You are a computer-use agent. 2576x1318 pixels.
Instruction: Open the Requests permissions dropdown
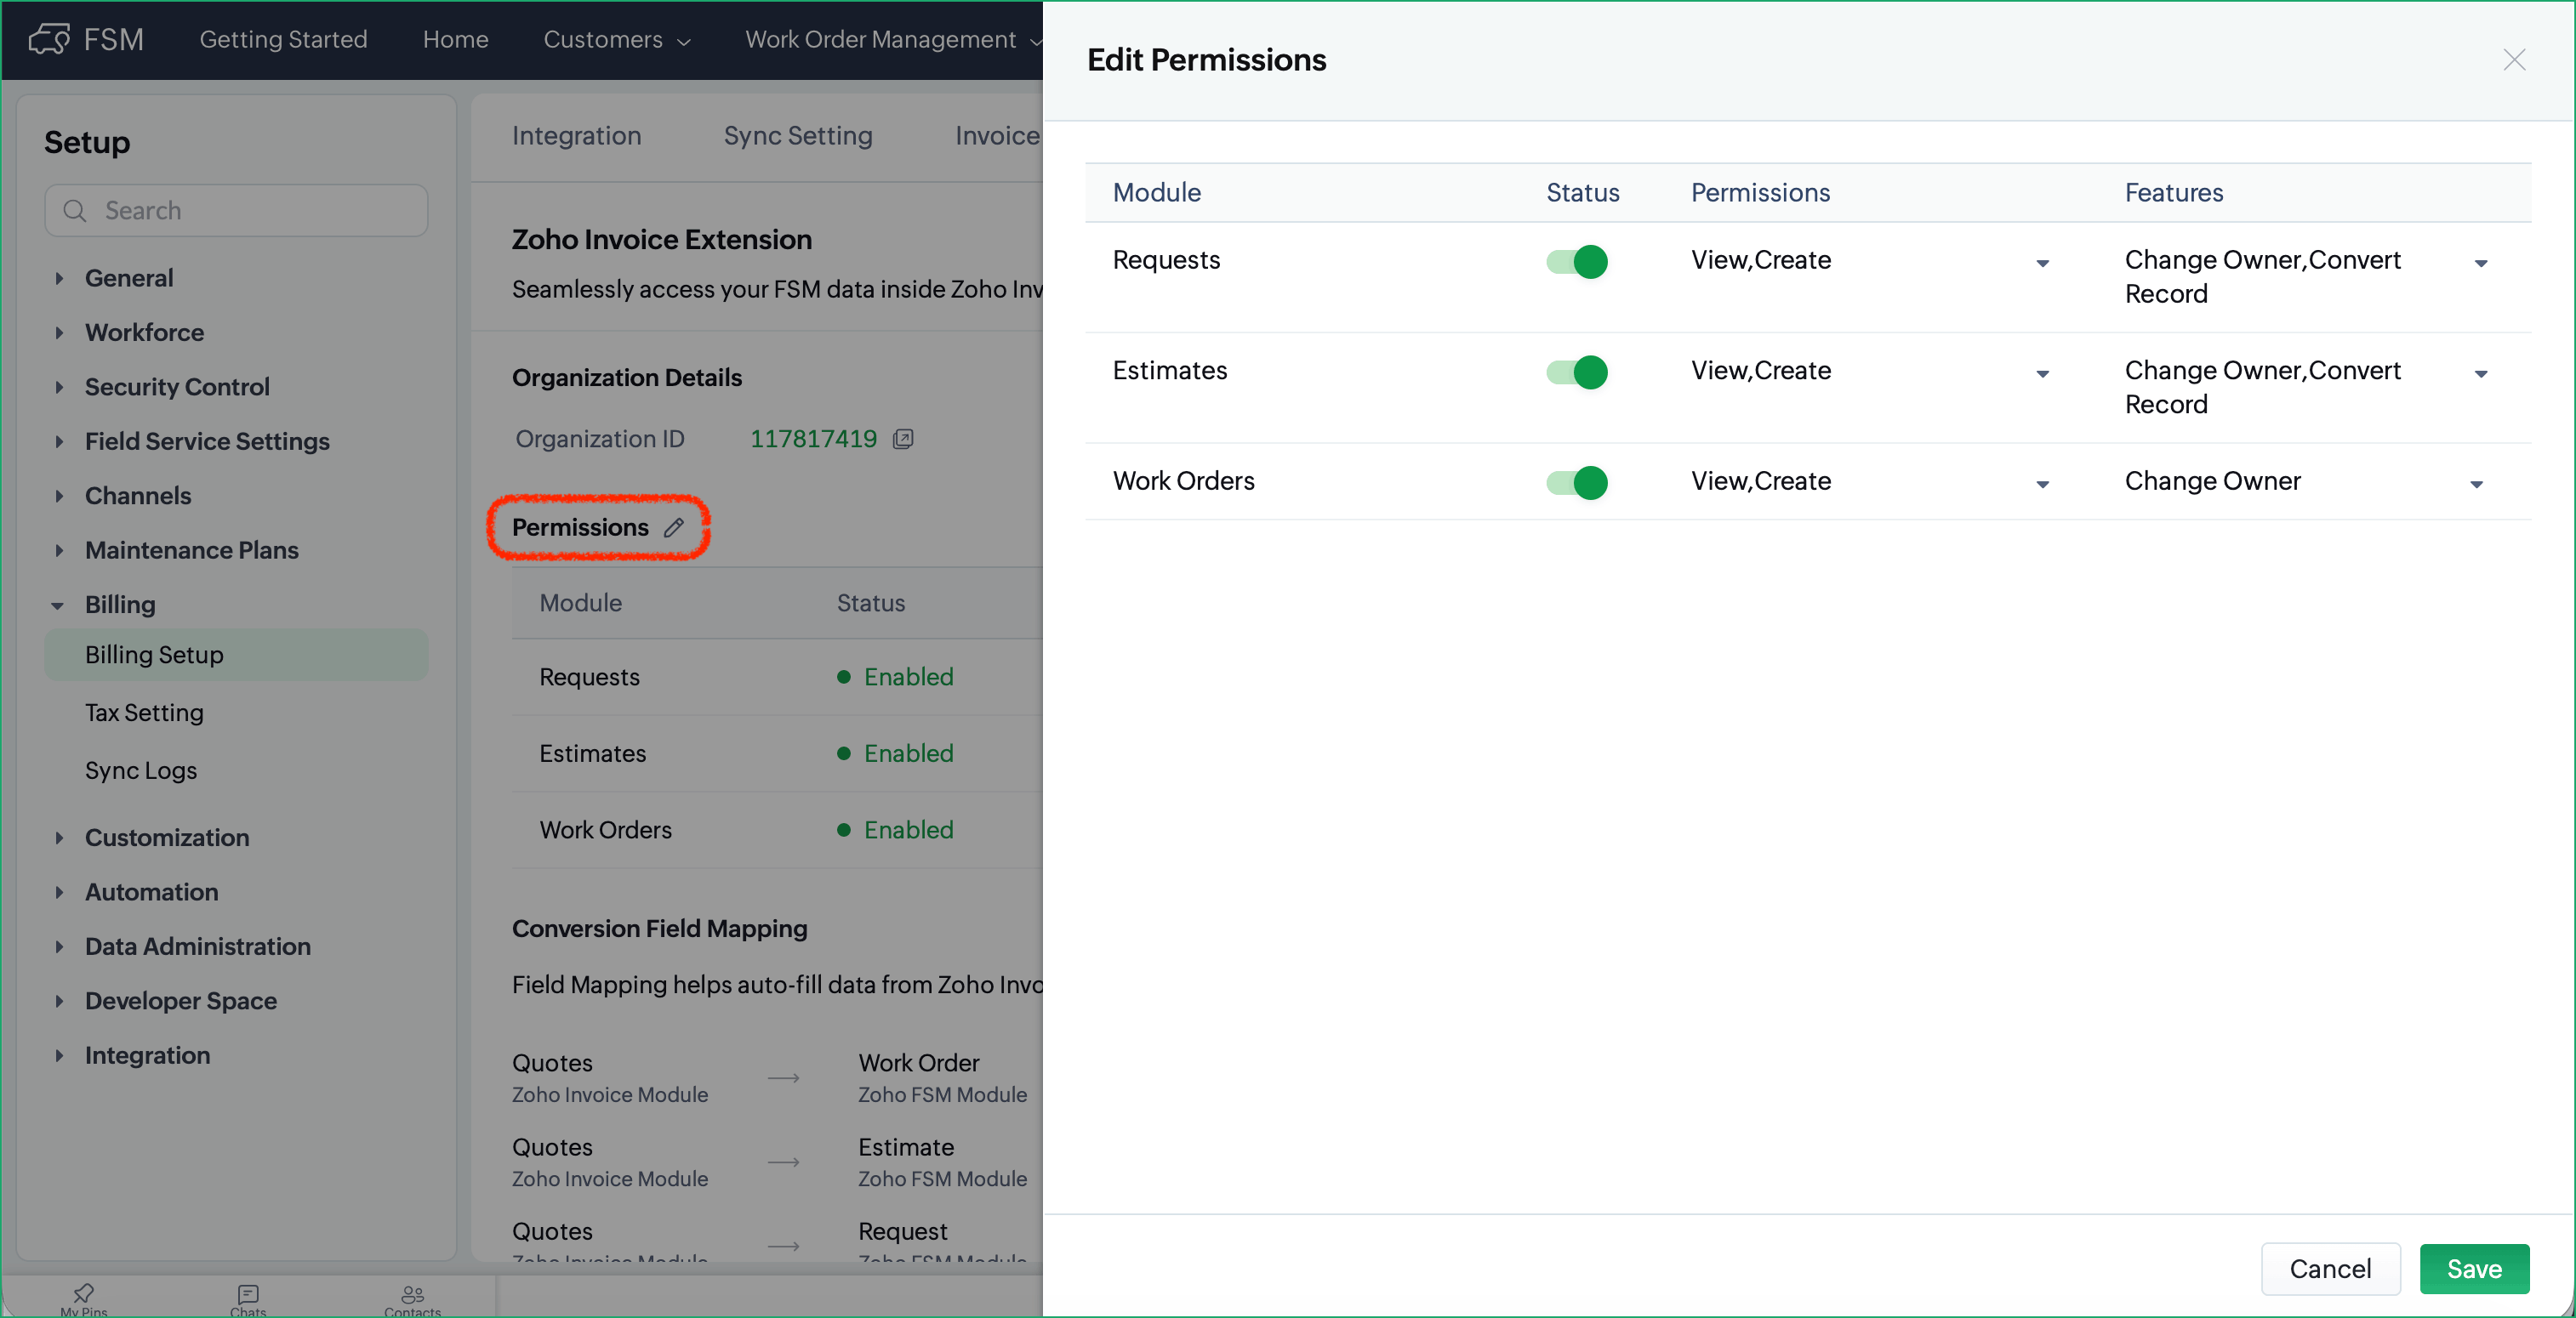tap(2042, 263)
